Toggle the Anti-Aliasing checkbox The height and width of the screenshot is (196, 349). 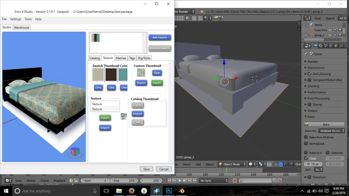[x=309, y=74]
